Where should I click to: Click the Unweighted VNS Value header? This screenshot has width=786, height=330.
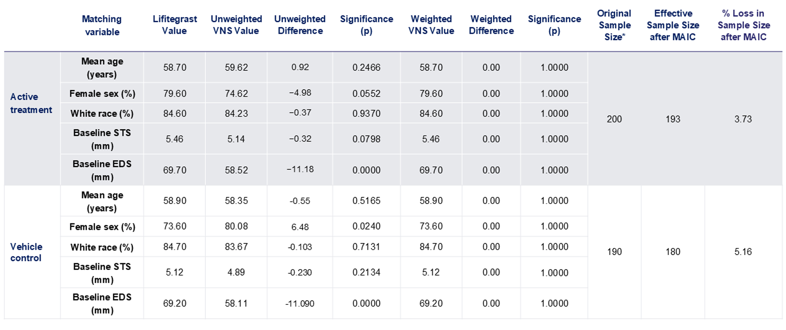click(x=236, y=25)
